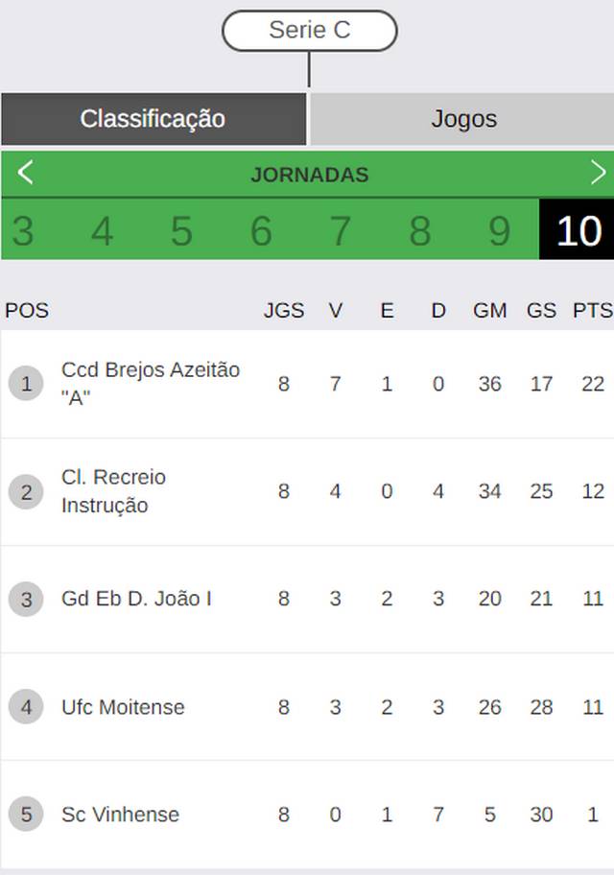The width and height of the screenshot is (614, 875).
Task: Switch to the Classificação tab
Action: [x=153, y=119]
